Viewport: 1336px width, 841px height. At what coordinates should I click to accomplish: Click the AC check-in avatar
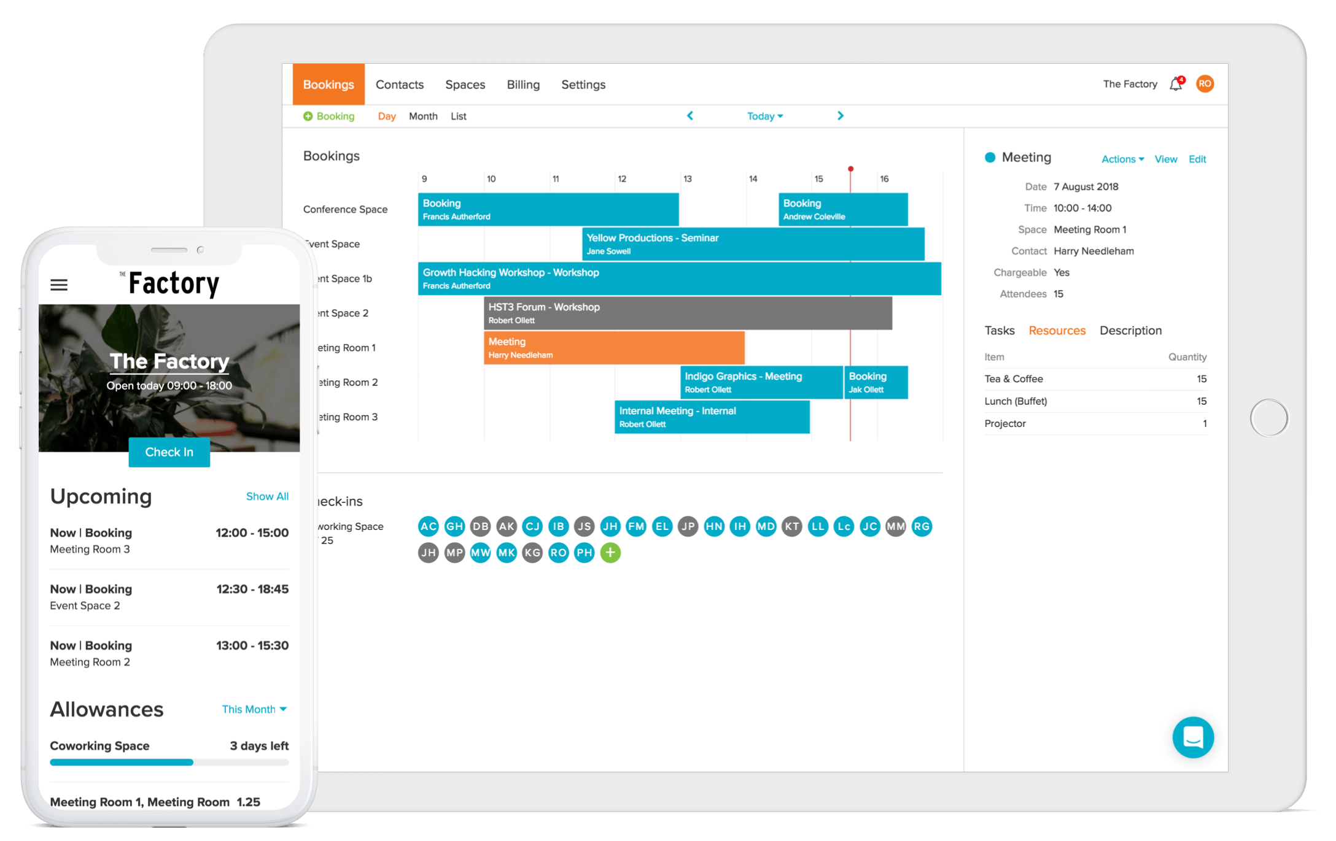click(x=429, y=526)
